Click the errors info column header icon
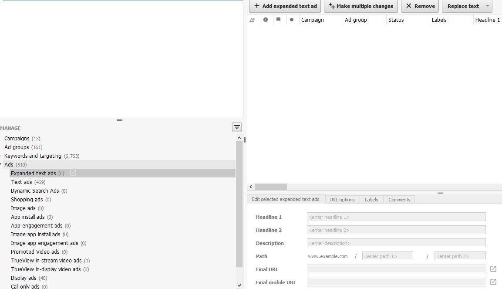Viewport: 502px width, 289px height. [x=266, y=20]
